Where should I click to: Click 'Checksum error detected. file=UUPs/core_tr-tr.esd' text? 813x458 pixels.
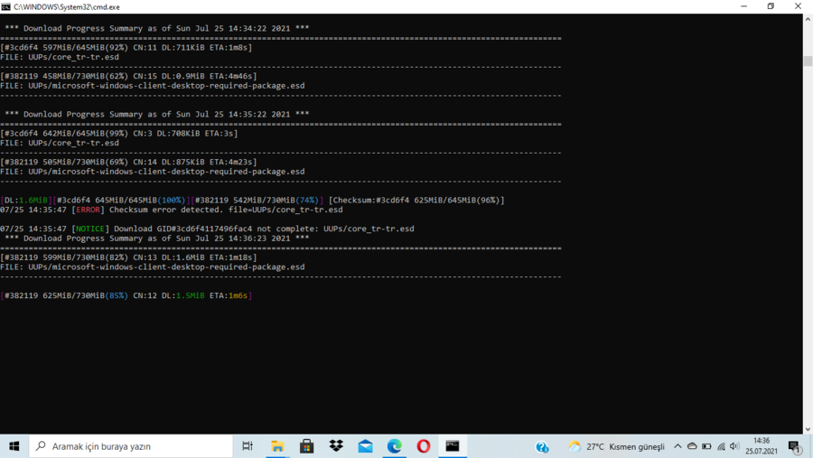[226, 210]
